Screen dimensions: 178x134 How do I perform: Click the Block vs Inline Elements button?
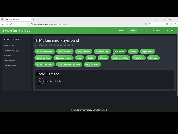click(69, 64)
